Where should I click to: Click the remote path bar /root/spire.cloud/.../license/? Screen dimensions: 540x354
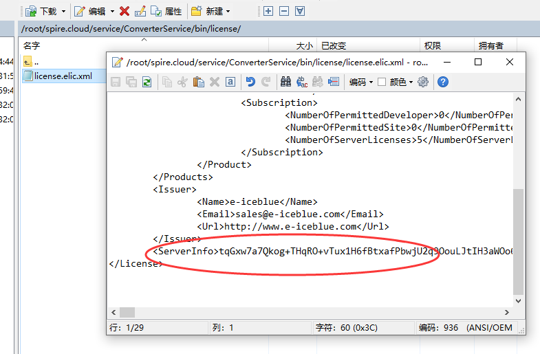click(279, 29)
